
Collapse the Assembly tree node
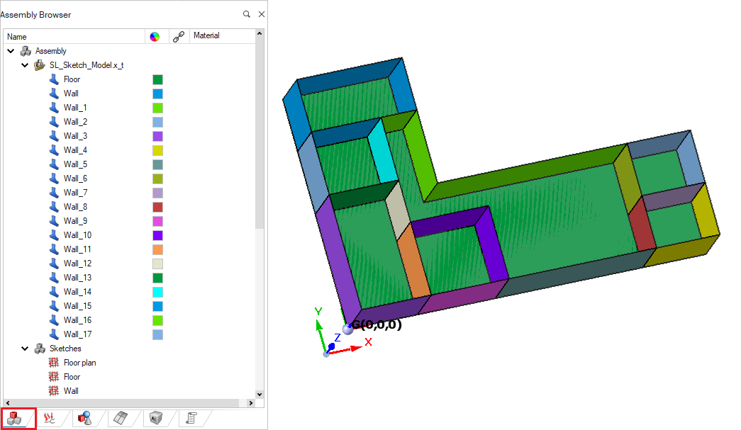point(11,51)
